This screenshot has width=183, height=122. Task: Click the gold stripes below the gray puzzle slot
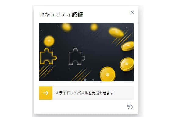click(81, 74)
